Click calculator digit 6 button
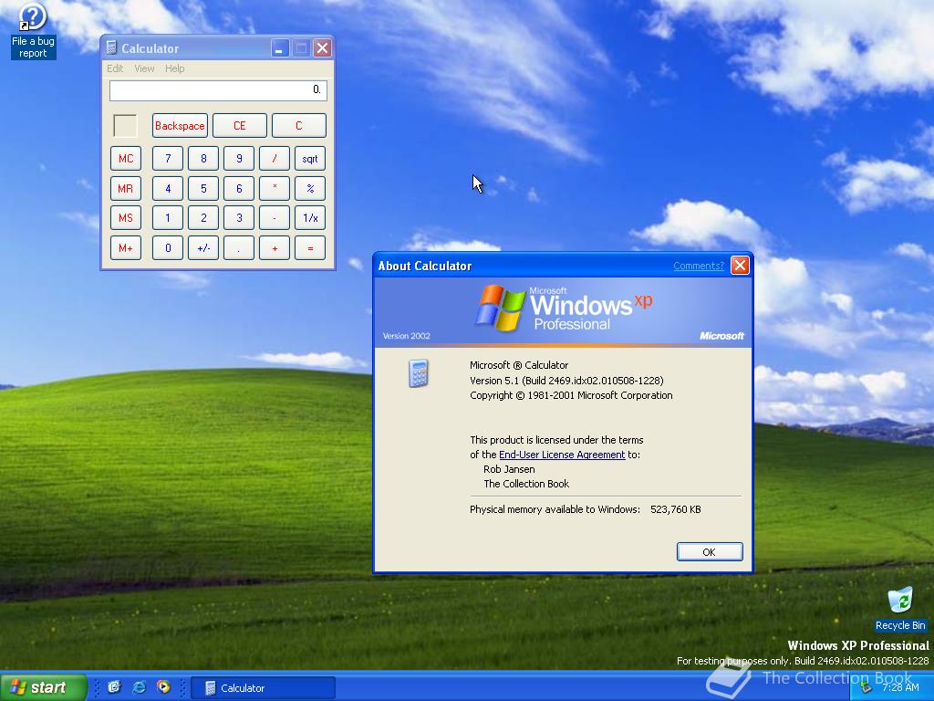Screen dimensions: 934x701 click(x=239, y=188)
